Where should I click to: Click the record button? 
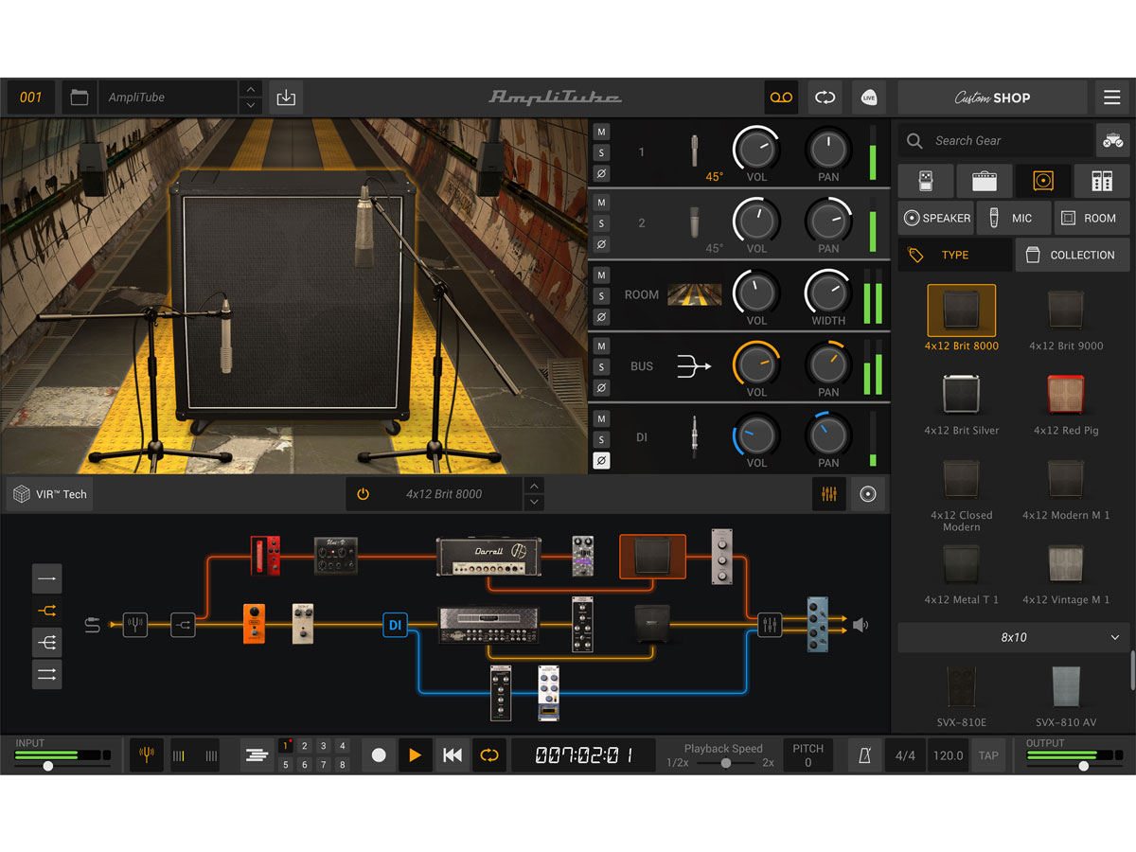[379, 755]
